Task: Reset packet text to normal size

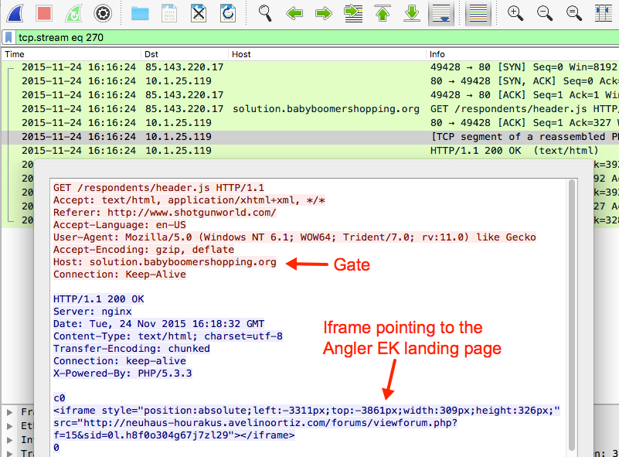Action: click(574, 13)
